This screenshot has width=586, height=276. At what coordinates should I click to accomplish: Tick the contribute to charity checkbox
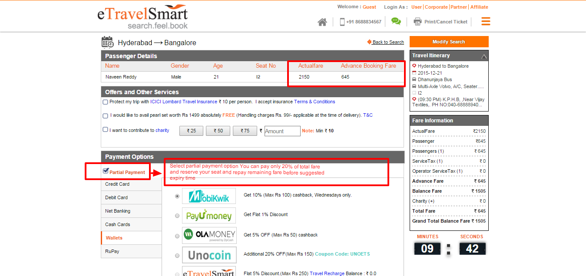click(x=105, y=130)
